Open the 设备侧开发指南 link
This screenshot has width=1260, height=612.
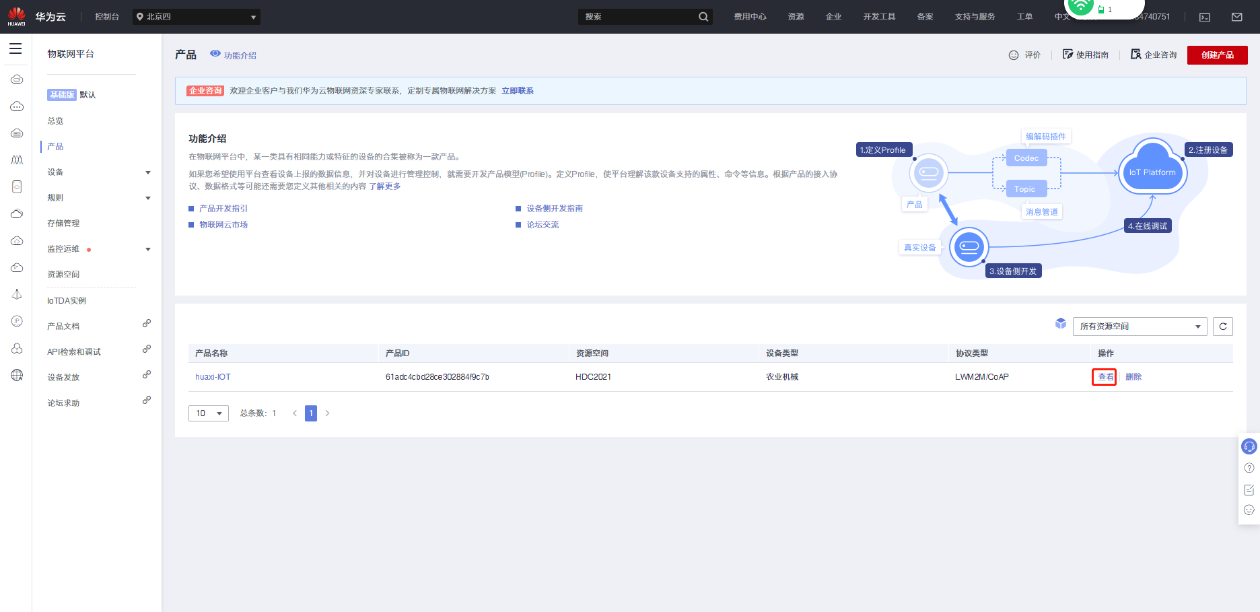(555, 209)
